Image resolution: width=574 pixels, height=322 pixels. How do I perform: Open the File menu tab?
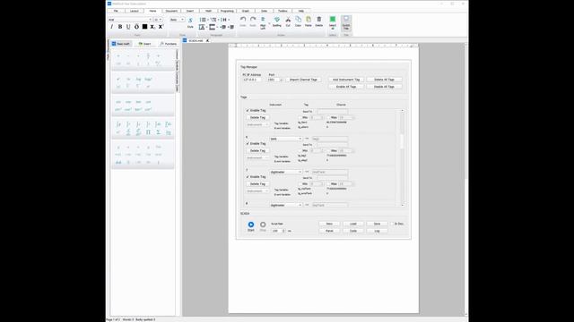pos(116,11)
